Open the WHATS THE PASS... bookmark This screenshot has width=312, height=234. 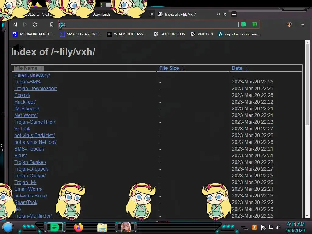click(126, 34)
